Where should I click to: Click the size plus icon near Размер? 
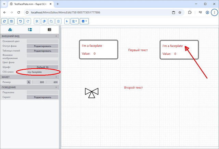29,82
